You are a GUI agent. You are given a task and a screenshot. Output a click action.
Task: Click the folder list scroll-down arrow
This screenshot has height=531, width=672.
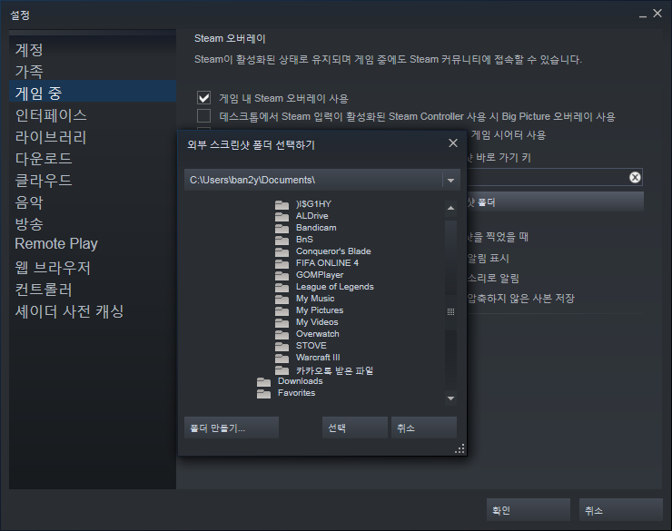coord(450,398)
